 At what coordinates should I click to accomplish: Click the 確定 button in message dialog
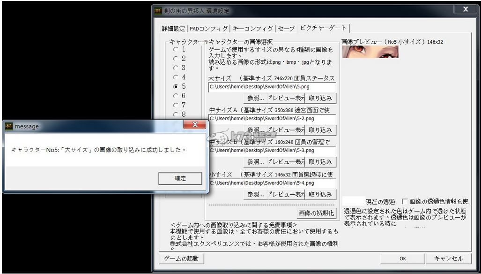[x=180, y=178]
